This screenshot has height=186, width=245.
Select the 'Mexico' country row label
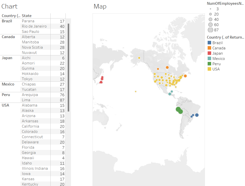tap(8, 84)
